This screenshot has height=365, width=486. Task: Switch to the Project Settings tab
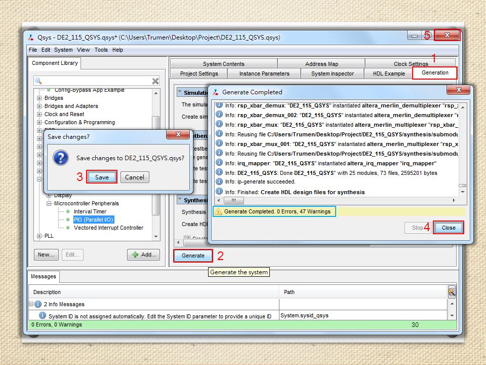pos(199,74)
